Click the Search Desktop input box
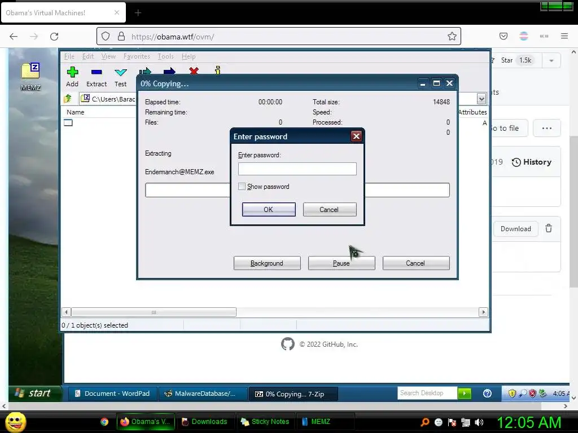The height and width of the screenshot is (433, 578). click(x=427, y=393)
